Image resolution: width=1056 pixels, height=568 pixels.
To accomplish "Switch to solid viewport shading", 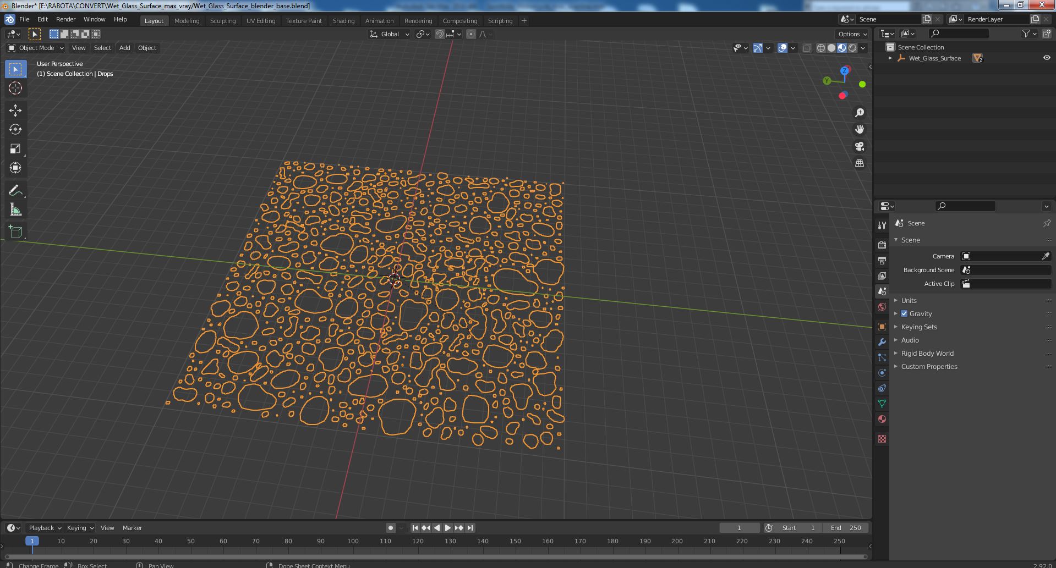I will point(831,48).
